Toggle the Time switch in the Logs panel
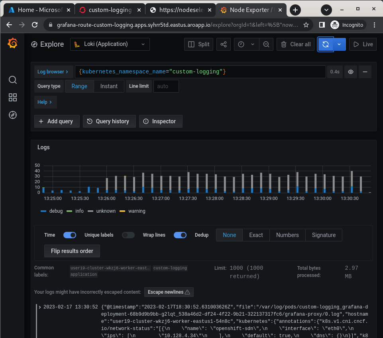383x338 pixels. click(x=70, y=235)
